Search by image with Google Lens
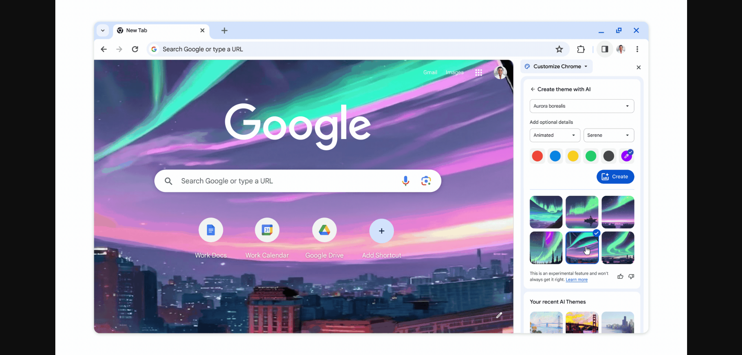This screenshot has width=742, height=355. click(426, 181)
